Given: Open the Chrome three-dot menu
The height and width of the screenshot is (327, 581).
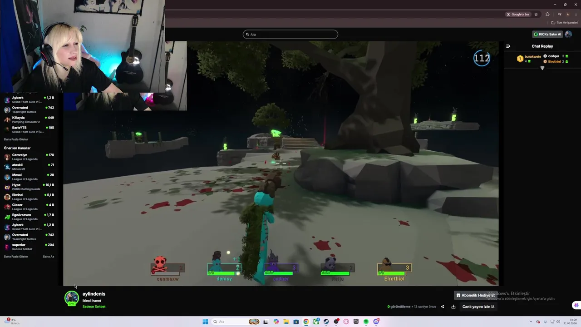Looking at the screenshot, I should point(576,14).
